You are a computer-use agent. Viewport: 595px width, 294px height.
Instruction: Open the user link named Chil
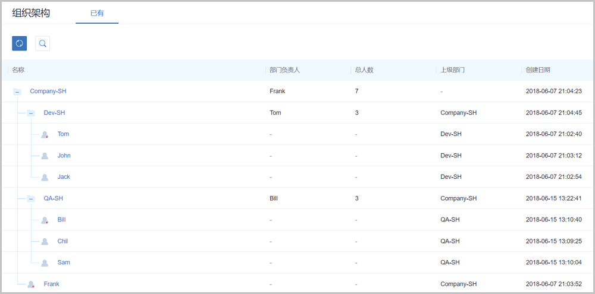[x=62, y=241]
